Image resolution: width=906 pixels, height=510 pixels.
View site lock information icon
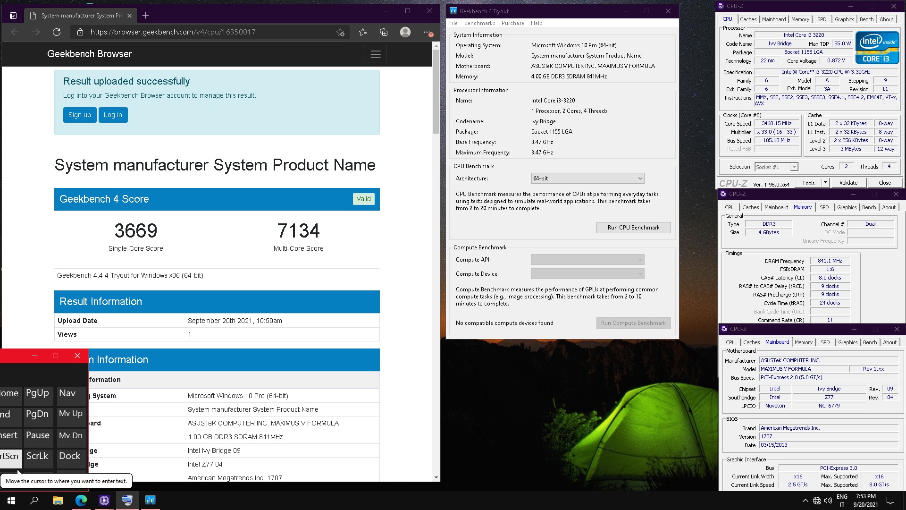coord(80,32)
